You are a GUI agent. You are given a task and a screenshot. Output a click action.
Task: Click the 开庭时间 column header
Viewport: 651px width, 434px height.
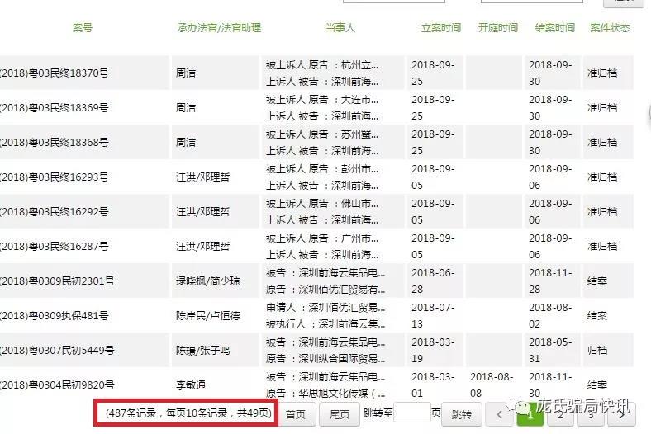click(x=498, y=28)
